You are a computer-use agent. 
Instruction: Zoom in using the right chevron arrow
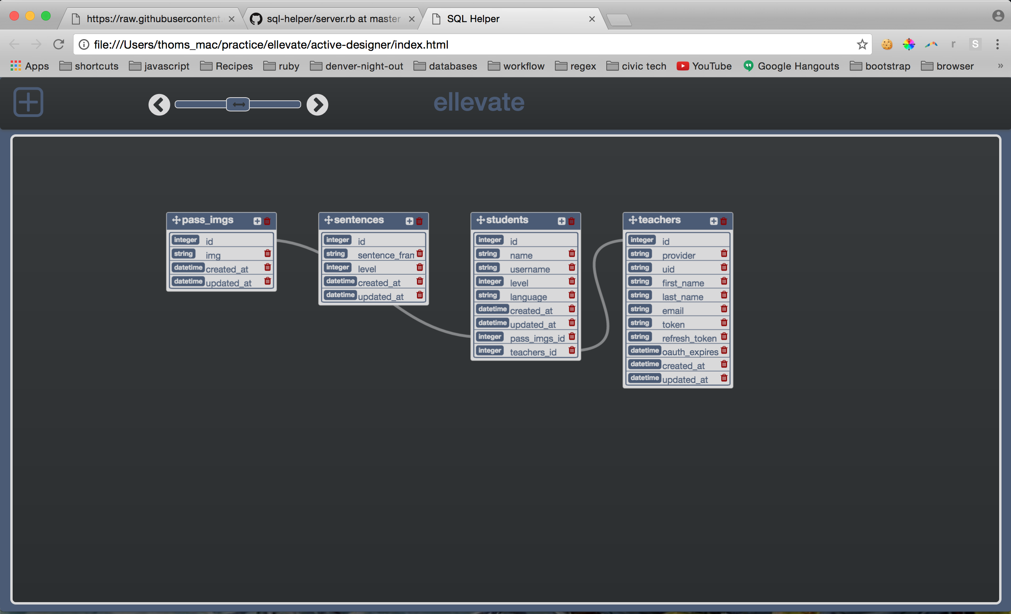(317, 105)
